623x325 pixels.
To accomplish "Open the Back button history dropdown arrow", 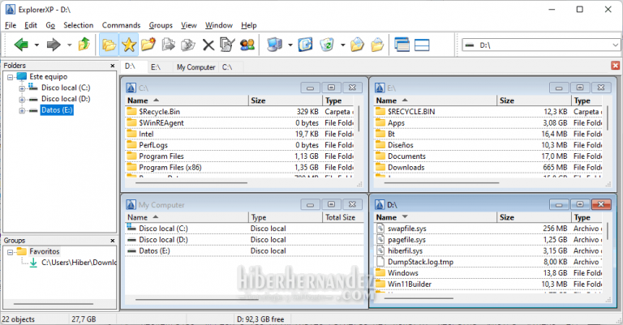I will point(37,45).
